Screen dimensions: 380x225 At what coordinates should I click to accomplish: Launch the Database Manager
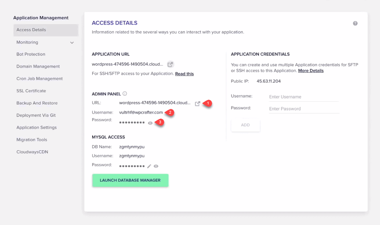click(130, 180)
